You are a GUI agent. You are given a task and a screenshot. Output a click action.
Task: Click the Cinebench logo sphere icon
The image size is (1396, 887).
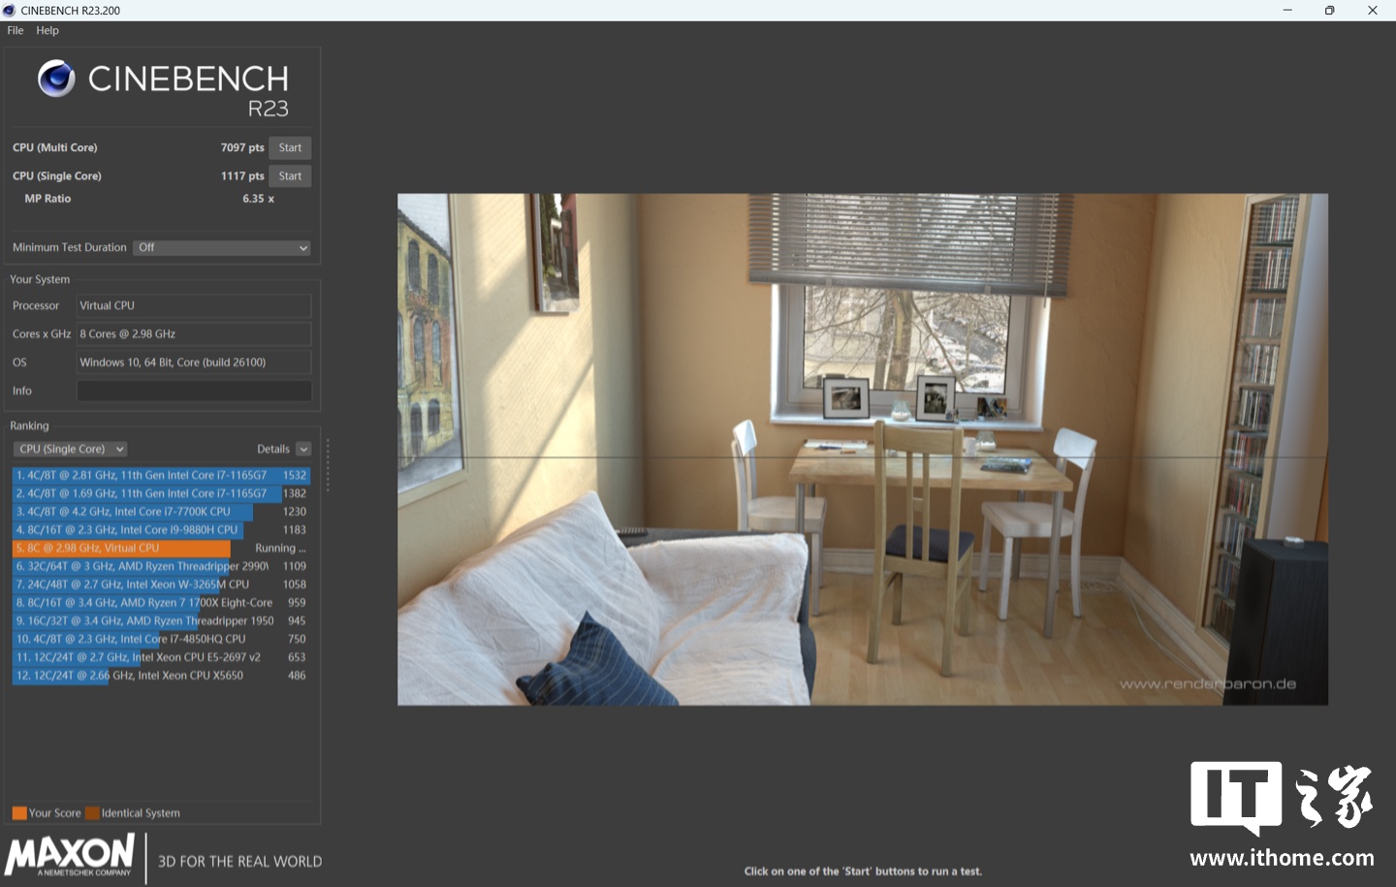[56, 79]
